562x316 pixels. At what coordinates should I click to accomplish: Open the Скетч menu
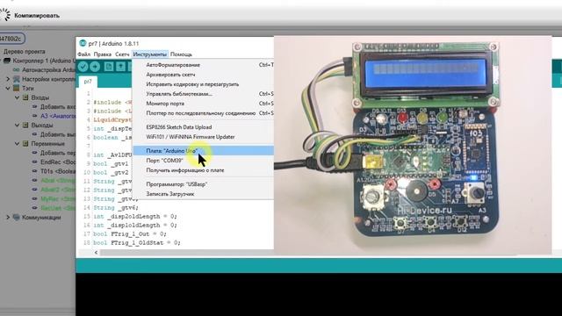pos(122,54)
